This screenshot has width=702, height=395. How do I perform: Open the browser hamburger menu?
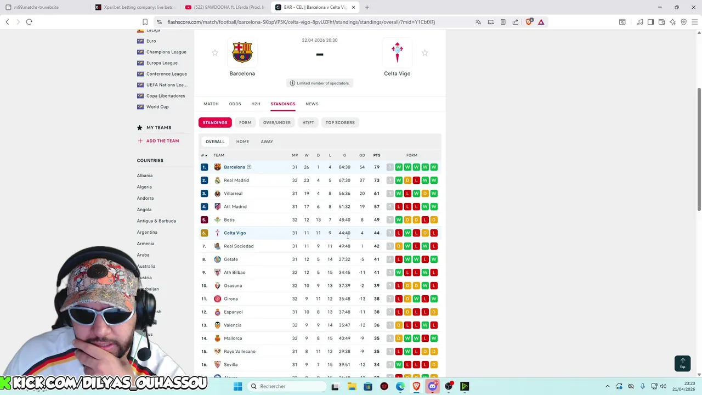coord(694,22)
